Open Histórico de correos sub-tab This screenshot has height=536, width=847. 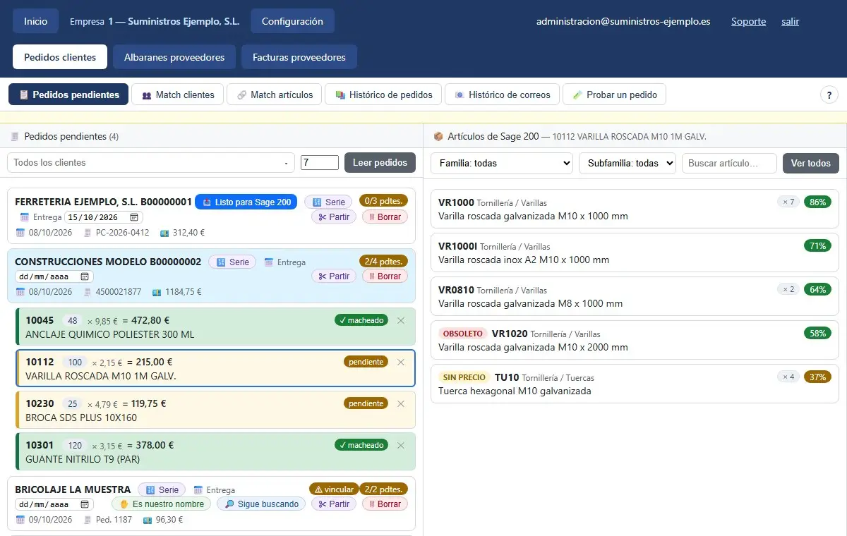502,95
